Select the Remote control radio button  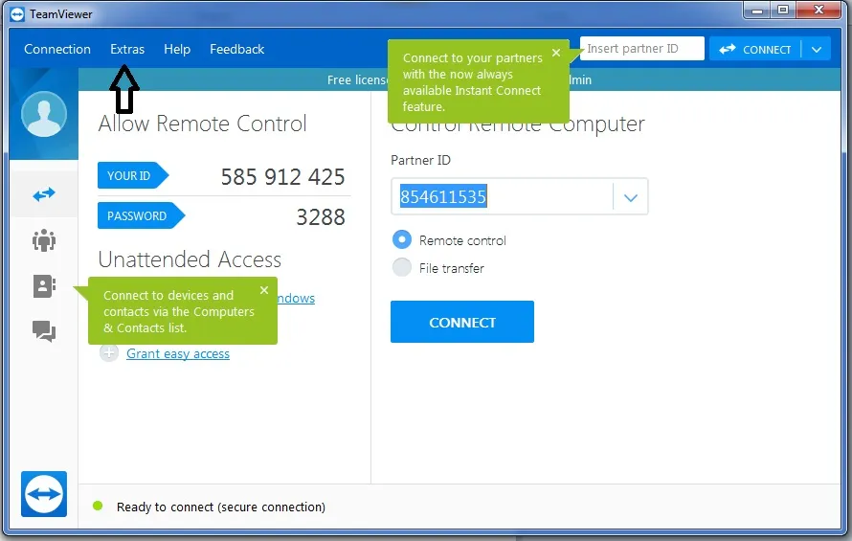click(402, 239)
